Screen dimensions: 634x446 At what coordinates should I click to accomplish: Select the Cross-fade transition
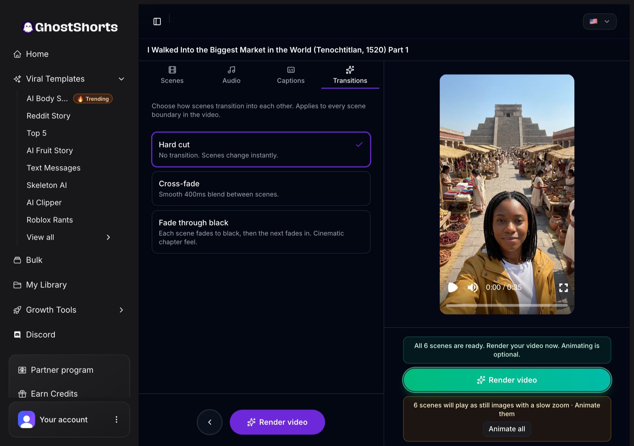[x=261, y=188]
